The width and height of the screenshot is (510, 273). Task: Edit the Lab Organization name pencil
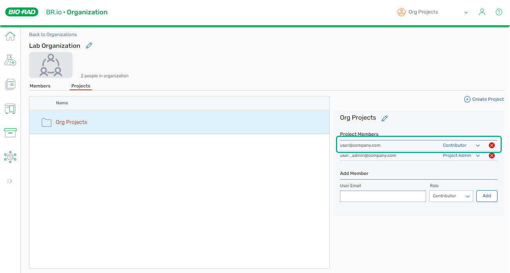[x=89, y=45]
